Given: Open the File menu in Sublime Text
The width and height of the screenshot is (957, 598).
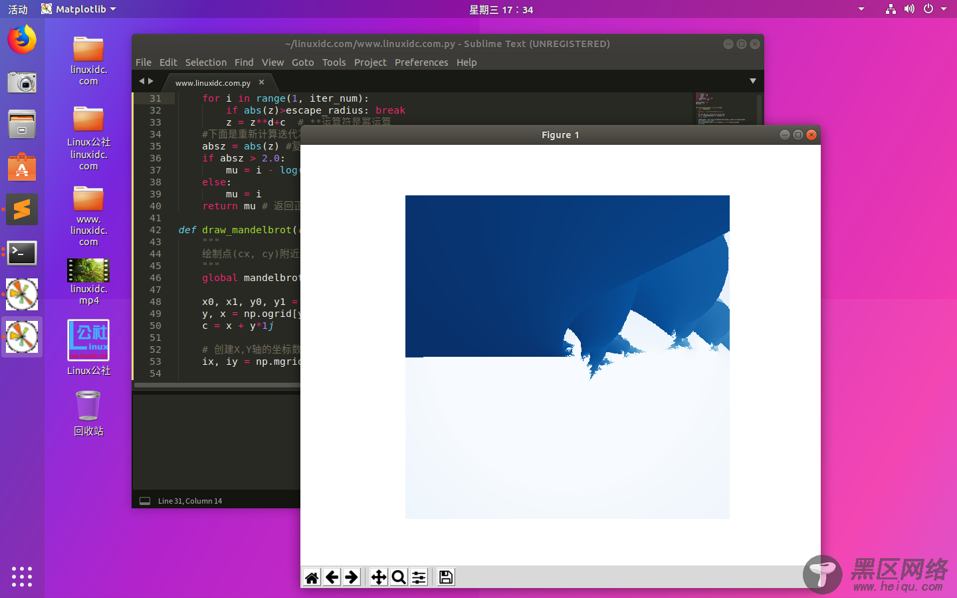Looking at the screenshot, I should pyautogui.click(x=144, y=62).
